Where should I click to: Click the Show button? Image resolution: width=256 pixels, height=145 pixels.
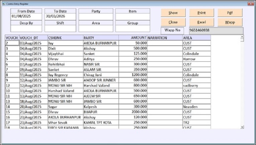coord(173,13)
